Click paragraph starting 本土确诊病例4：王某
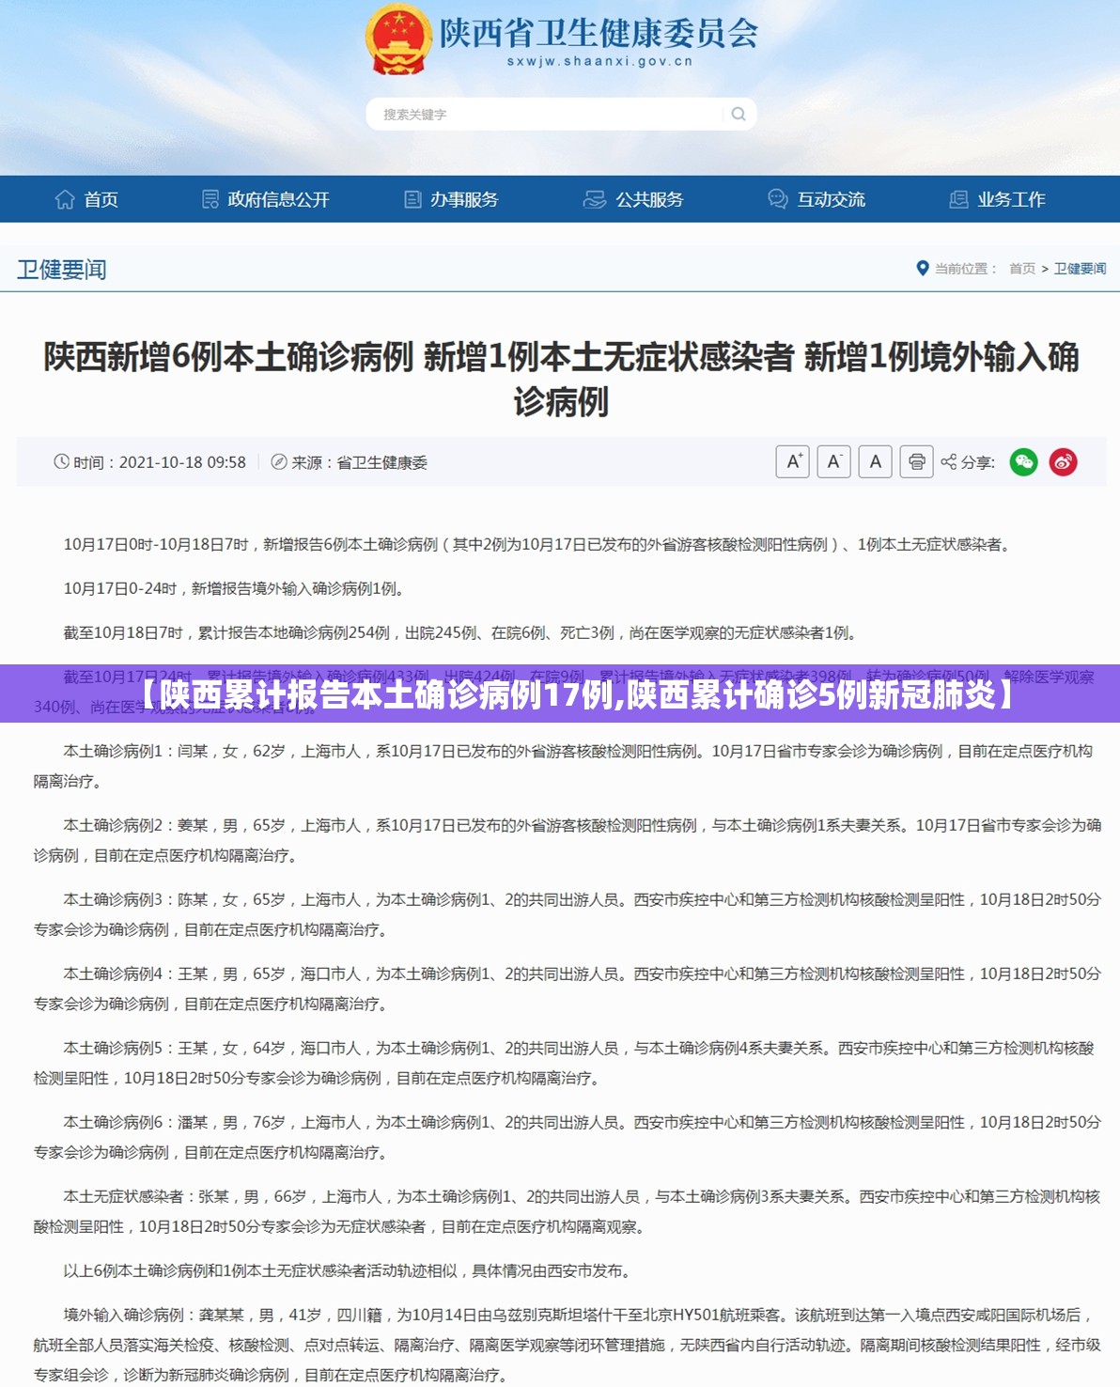The height and width of the screenshot is (1387, 1120). point(568,989)
